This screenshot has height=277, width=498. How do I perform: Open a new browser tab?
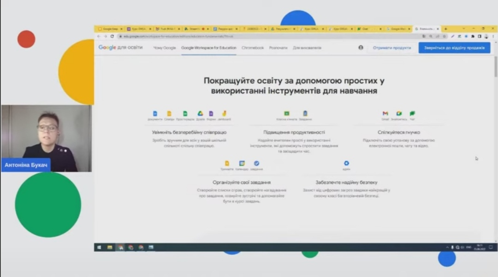coord(446,29)
